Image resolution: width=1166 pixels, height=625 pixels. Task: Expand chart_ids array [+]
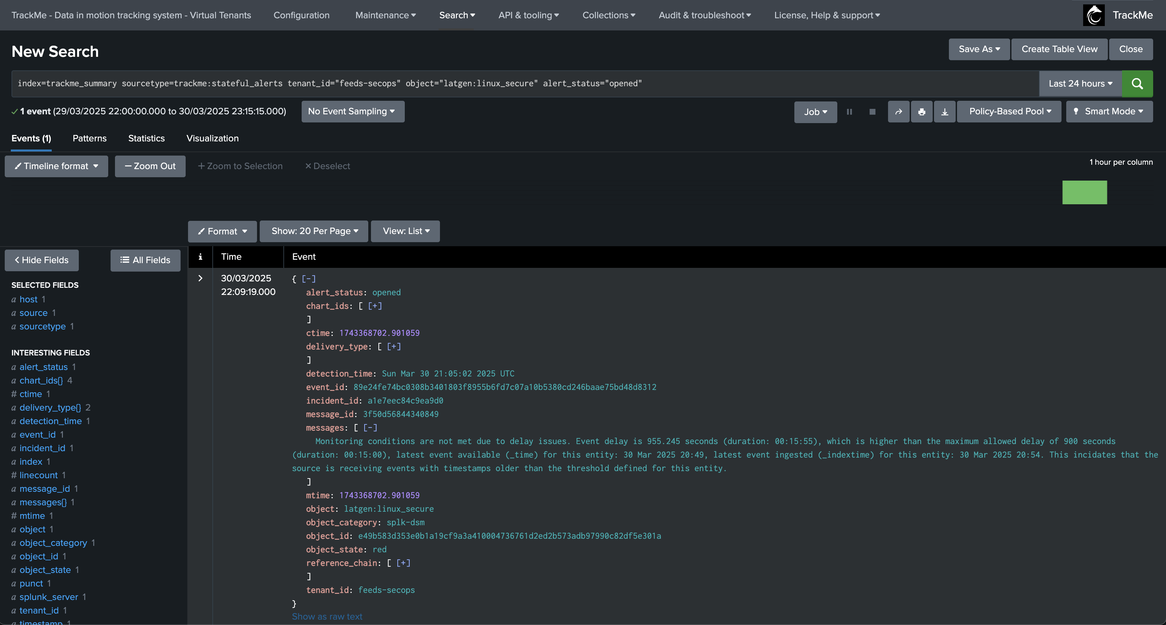click(x=375, y=306)
